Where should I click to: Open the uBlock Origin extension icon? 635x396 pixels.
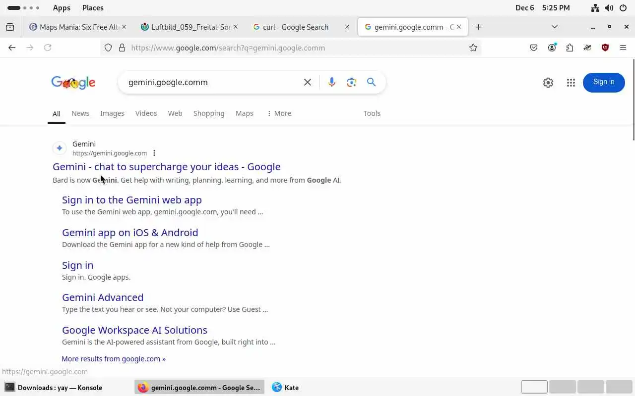pos(605,48)
